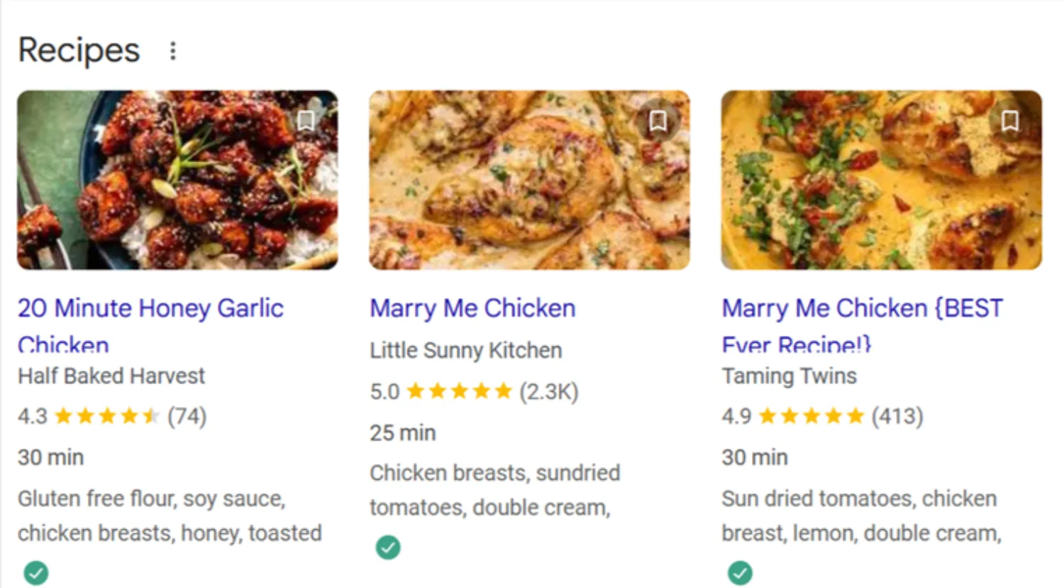Click the green checkmark on Little Sunny Kitchen card

point(387,547)
